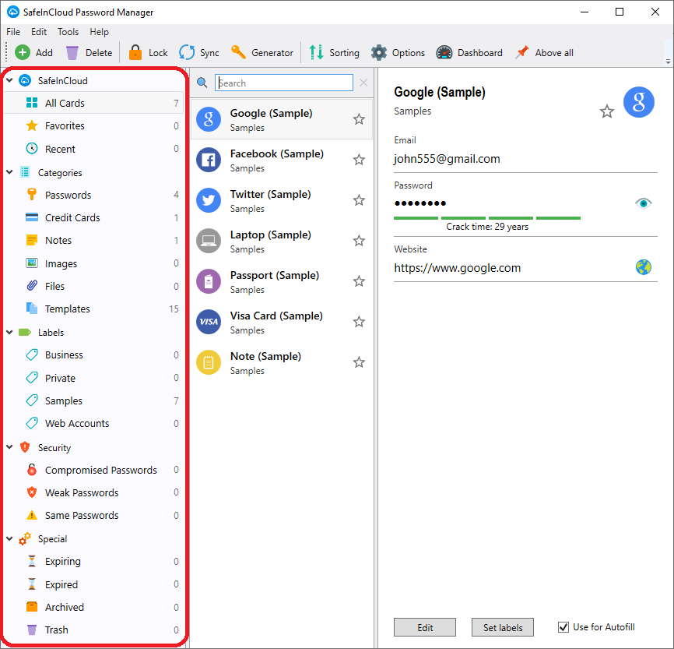Favorite the Twitter (Sample) card

click(x=359, y=200)
